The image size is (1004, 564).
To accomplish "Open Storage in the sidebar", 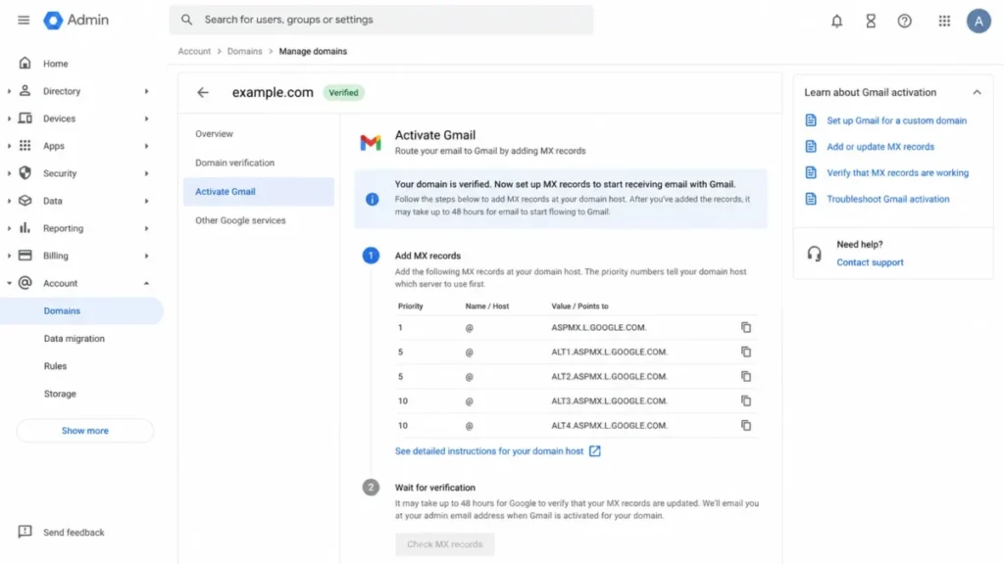I will (60, 394).
